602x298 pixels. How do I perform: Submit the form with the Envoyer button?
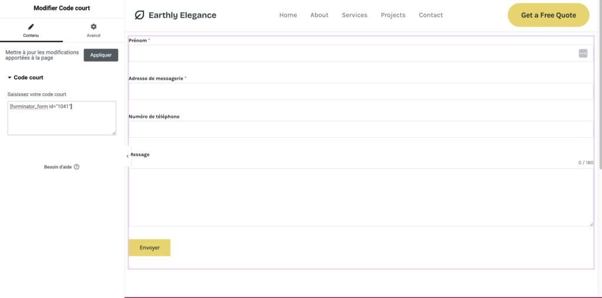click(x=149, y=248)
